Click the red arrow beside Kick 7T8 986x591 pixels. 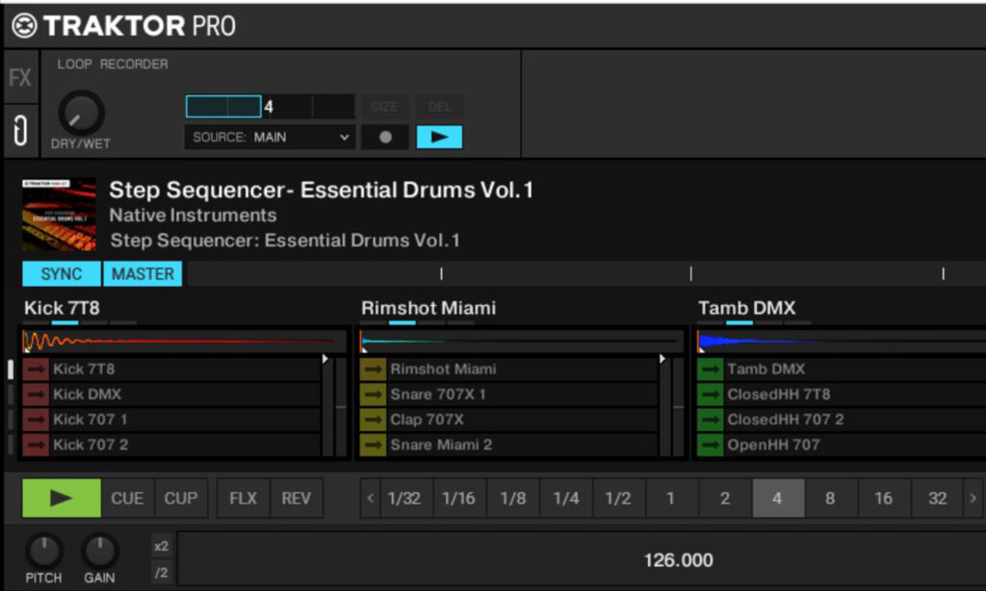click(36, 369)
